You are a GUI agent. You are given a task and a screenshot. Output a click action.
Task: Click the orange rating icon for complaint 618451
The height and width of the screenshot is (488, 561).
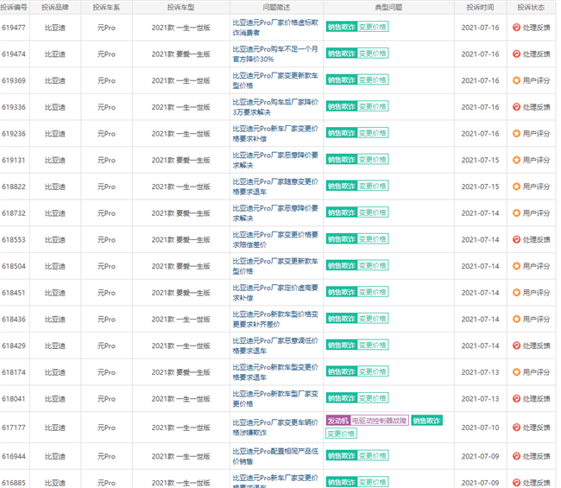click(516, 292)
